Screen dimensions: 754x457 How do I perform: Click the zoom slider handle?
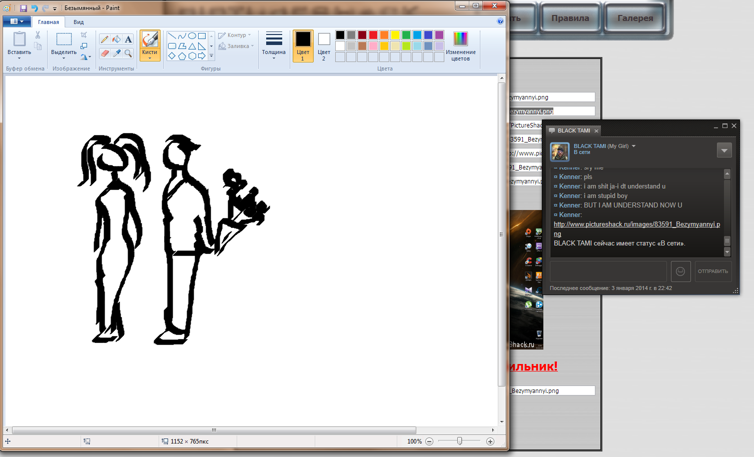pyautogui.click(x=459, y=441)
